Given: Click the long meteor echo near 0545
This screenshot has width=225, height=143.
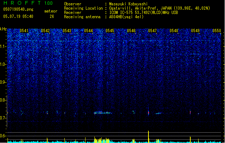Looking at the screenshot, I should point(103,113).
